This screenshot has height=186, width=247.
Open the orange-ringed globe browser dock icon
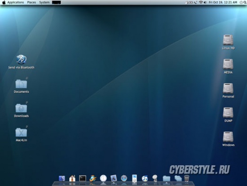(93, 178)
